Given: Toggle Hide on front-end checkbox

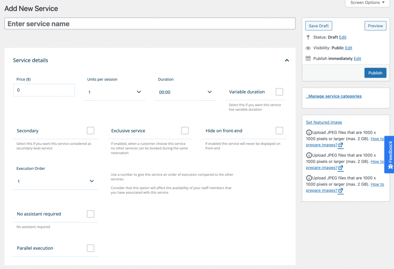Looking at the screenshot, I should pos(279,131).
